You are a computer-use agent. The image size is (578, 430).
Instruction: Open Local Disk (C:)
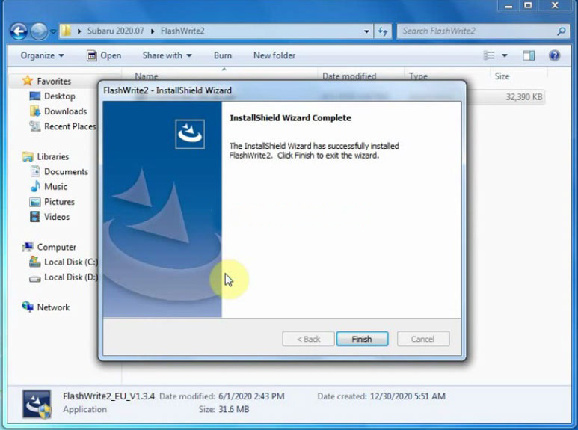pos(71,262)
